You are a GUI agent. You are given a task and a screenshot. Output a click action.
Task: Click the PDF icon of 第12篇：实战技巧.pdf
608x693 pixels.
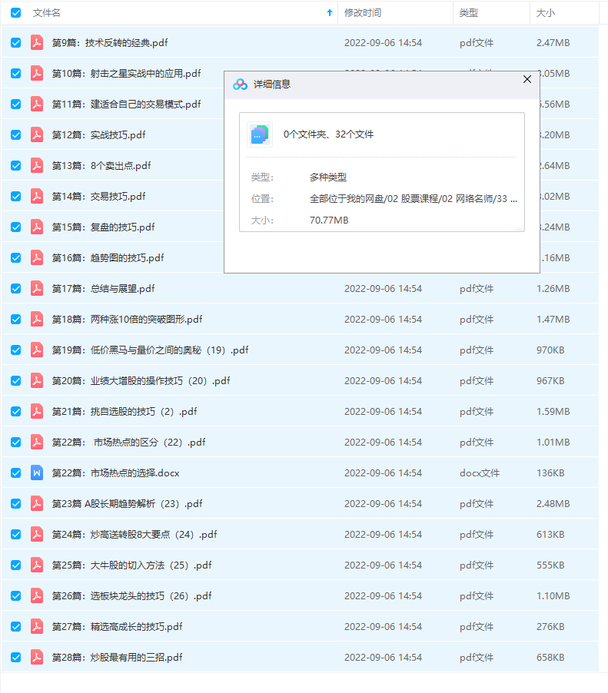tap(37, 134)
